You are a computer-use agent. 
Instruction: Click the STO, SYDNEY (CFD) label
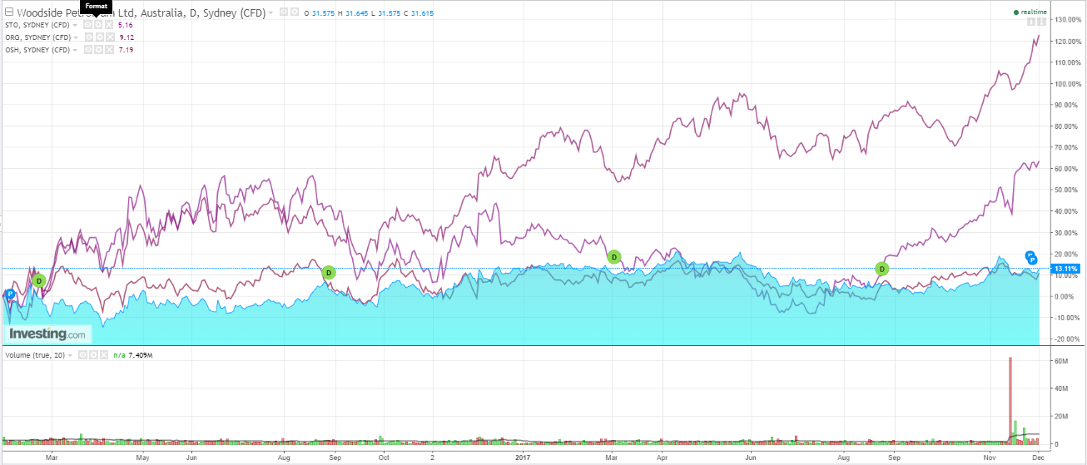pos(37,25)
